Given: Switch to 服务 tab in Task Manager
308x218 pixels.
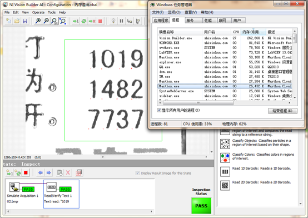Looking at the screenshot, I should tap(194, 21).
